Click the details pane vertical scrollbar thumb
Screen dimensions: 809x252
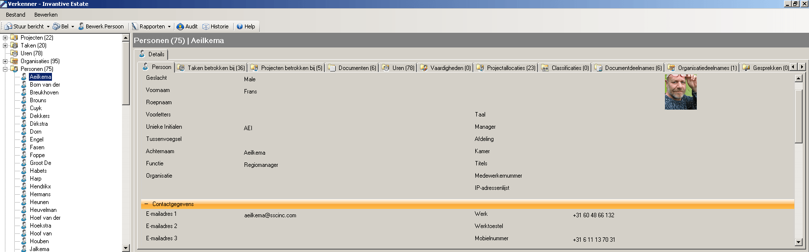[x=799, y=116]
